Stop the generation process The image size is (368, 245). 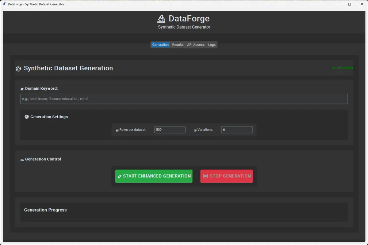point(227,176)
